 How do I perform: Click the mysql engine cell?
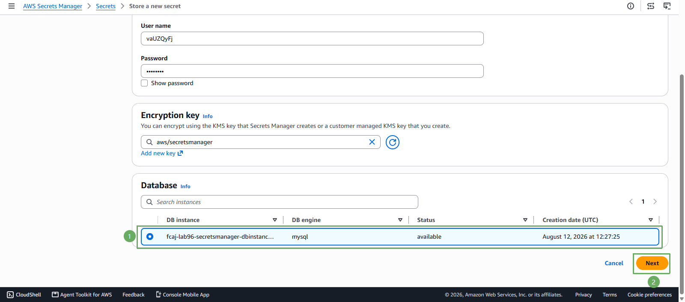point(300,237)
